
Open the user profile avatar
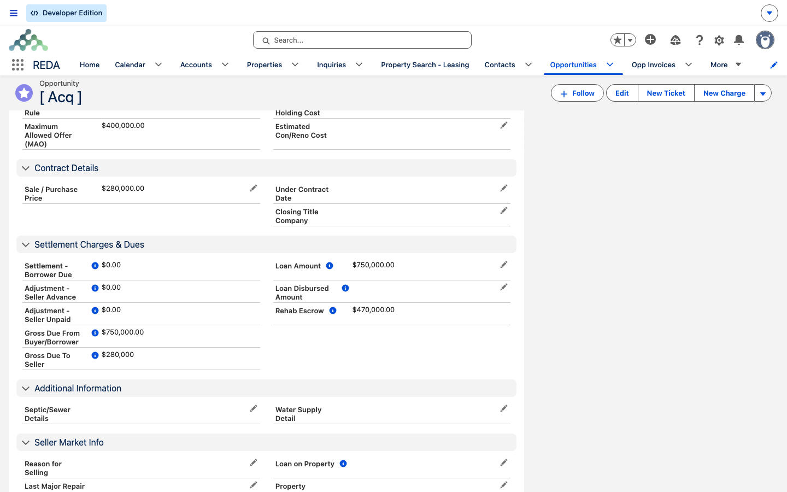click(x=765, y=40)
